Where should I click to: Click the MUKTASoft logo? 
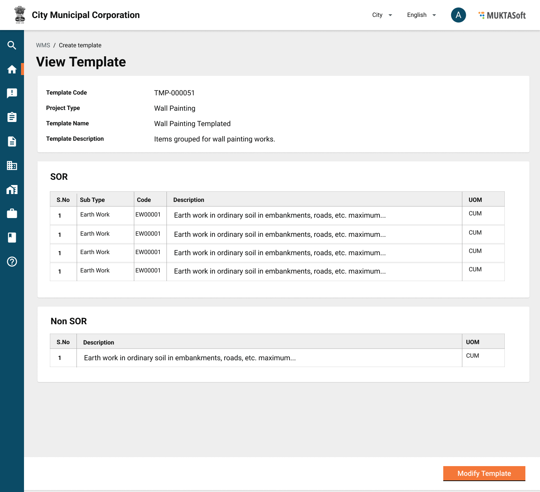pyautogui.click(x=502, y=15)
